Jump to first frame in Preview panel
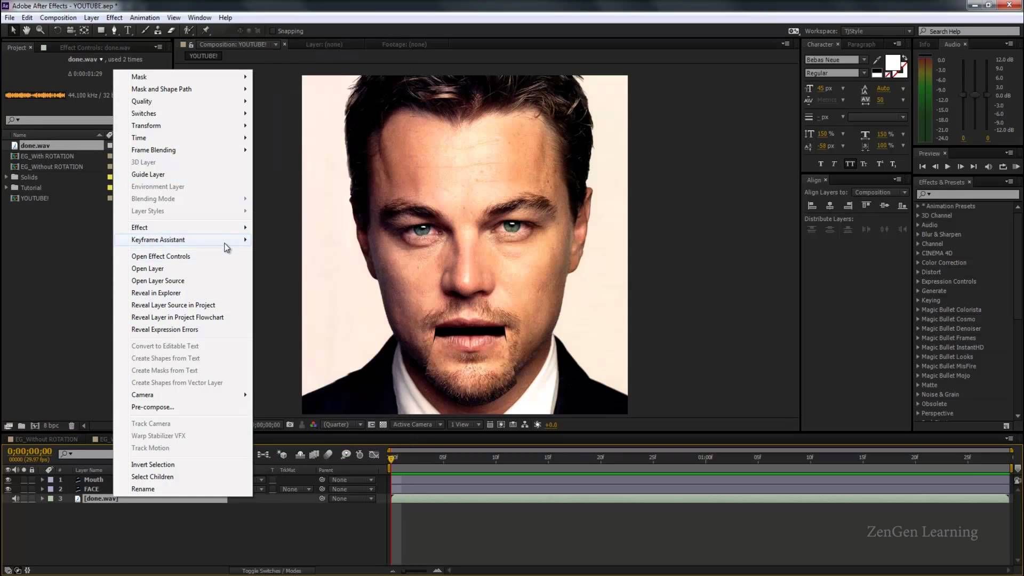Screen dimensions: 1024x576 [x=922, y=167]
